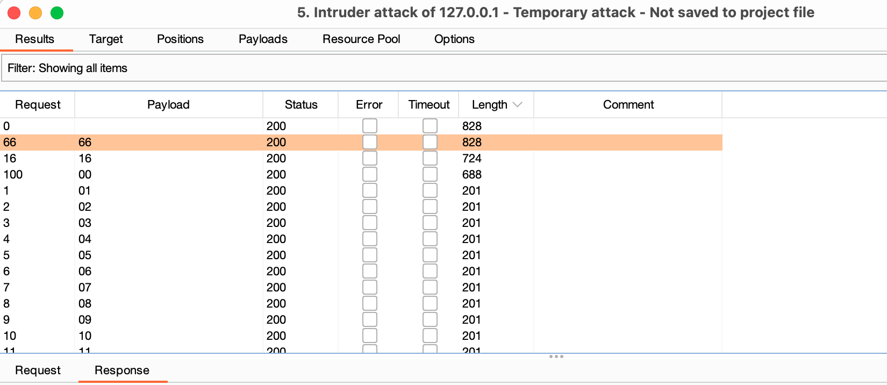Image resolution: width=887 pixels, height=385 pixels.
Task: Sort results by Status column header
Action: click(x=301, y=105)
